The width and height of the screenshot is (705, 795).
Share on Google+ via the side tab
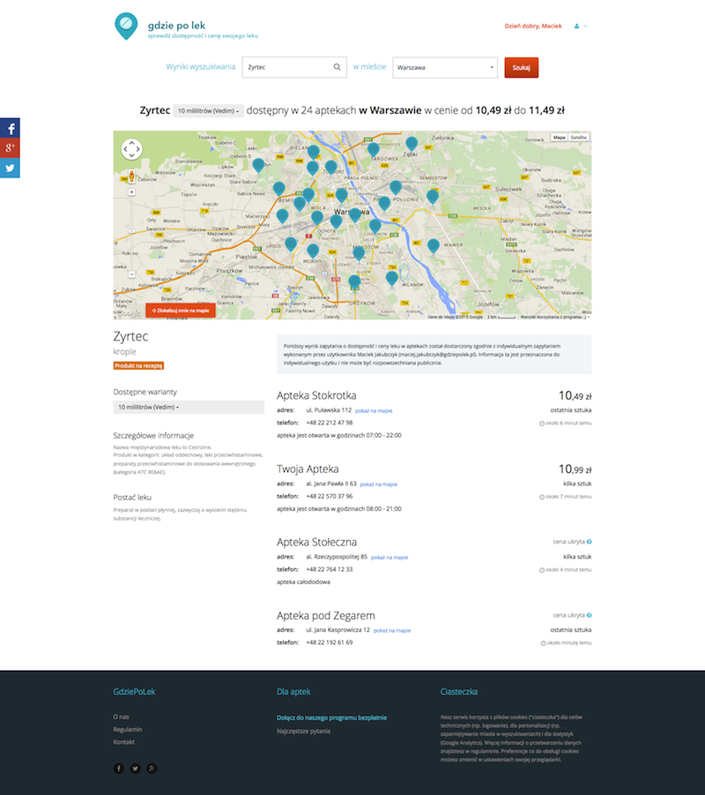pyautogui.click(x=10, y=148)
